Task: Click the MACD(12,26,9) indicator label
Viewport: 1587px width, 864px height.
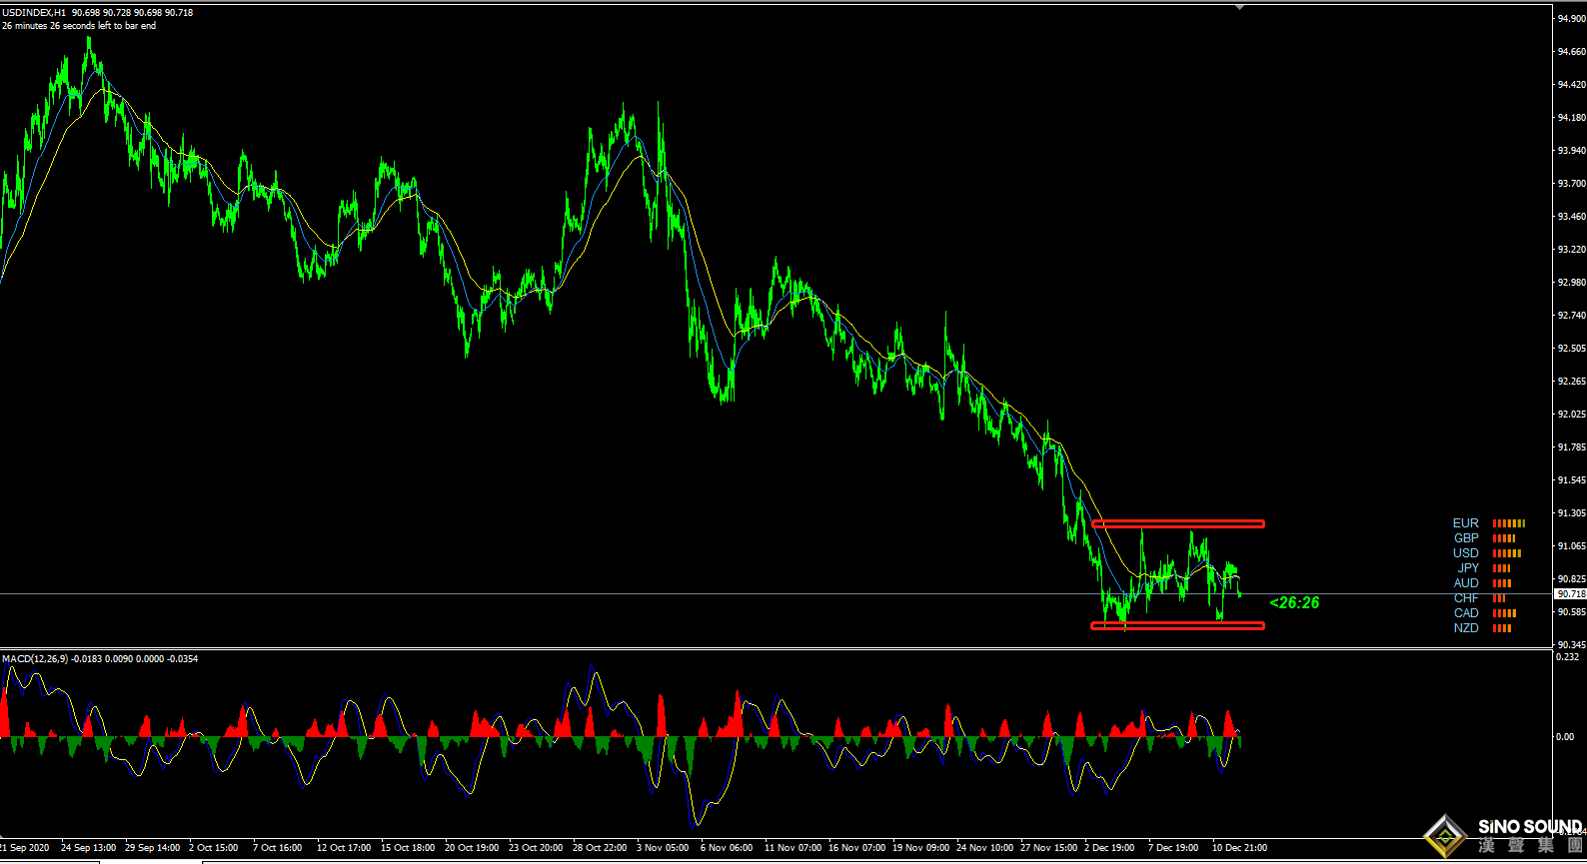Action: coord(35,659)
